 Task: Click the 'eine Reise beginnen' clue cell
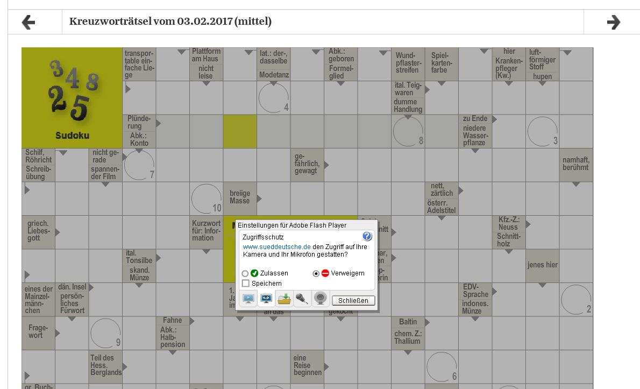tap(307, 366)
